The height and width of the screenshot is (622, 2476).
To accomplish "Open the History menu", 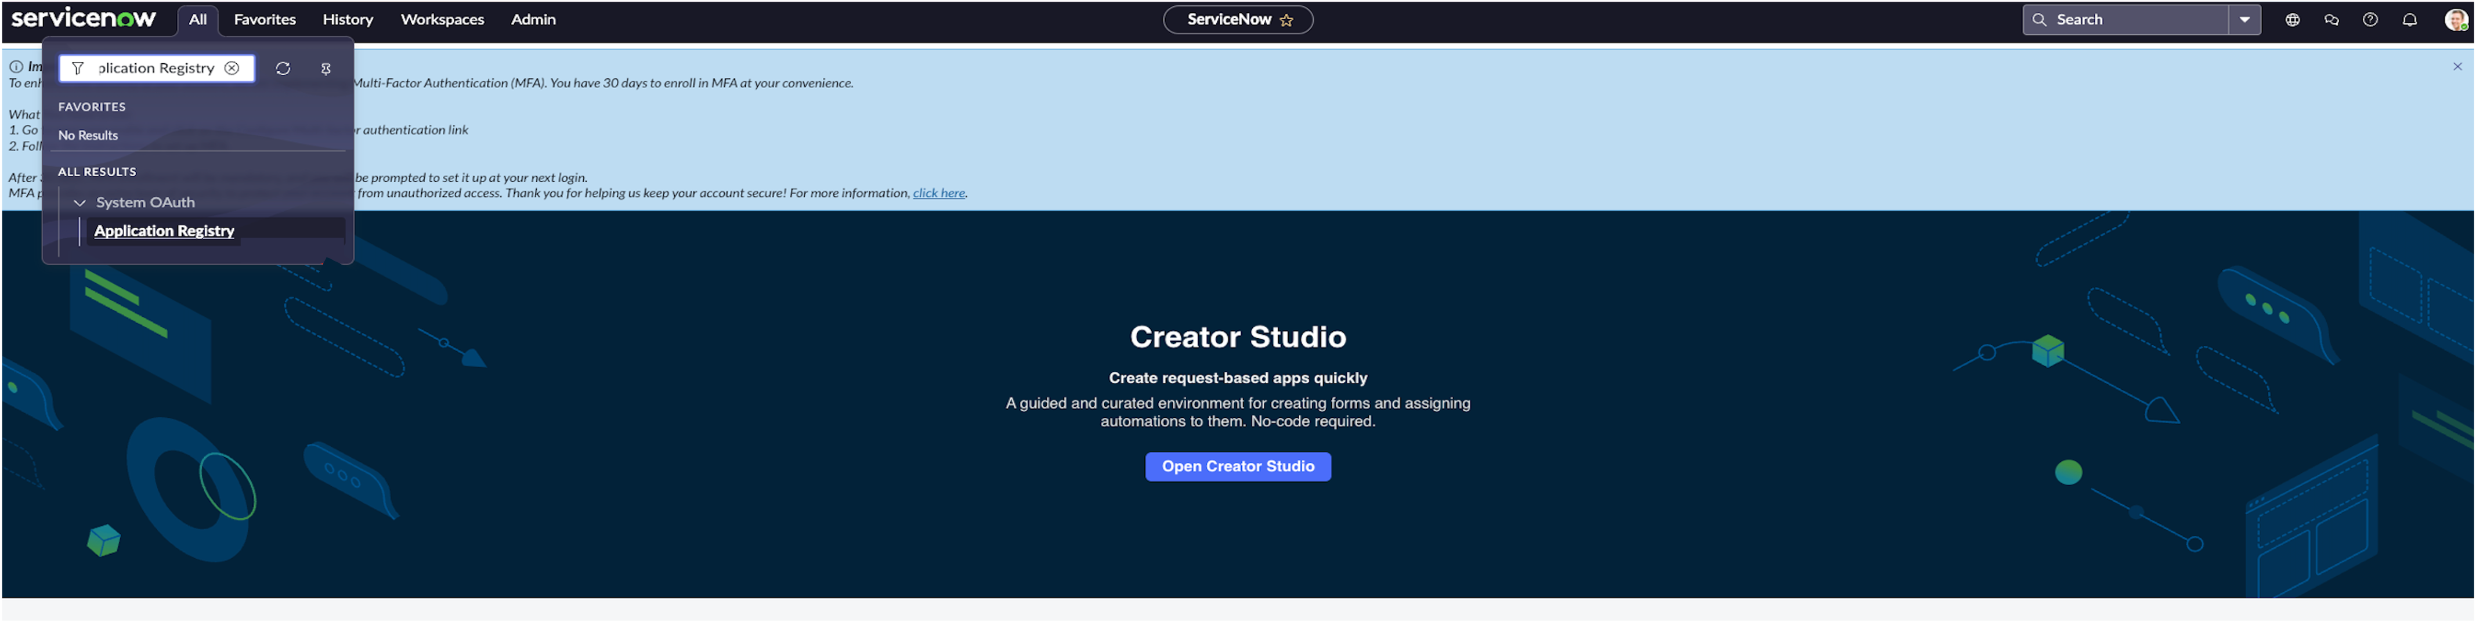I will 347,19.
